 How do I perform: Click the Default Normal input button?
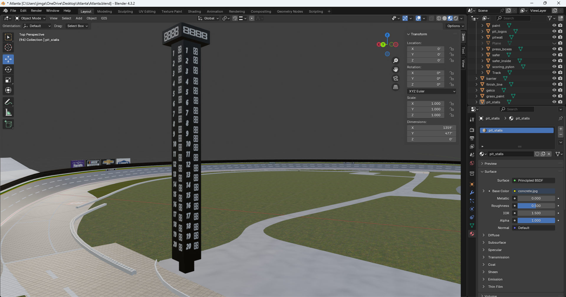(534, 228)
